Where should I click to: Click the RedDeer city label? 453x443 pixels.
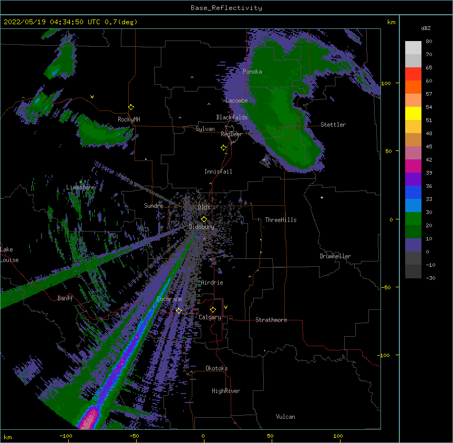[x=231, y=134]
